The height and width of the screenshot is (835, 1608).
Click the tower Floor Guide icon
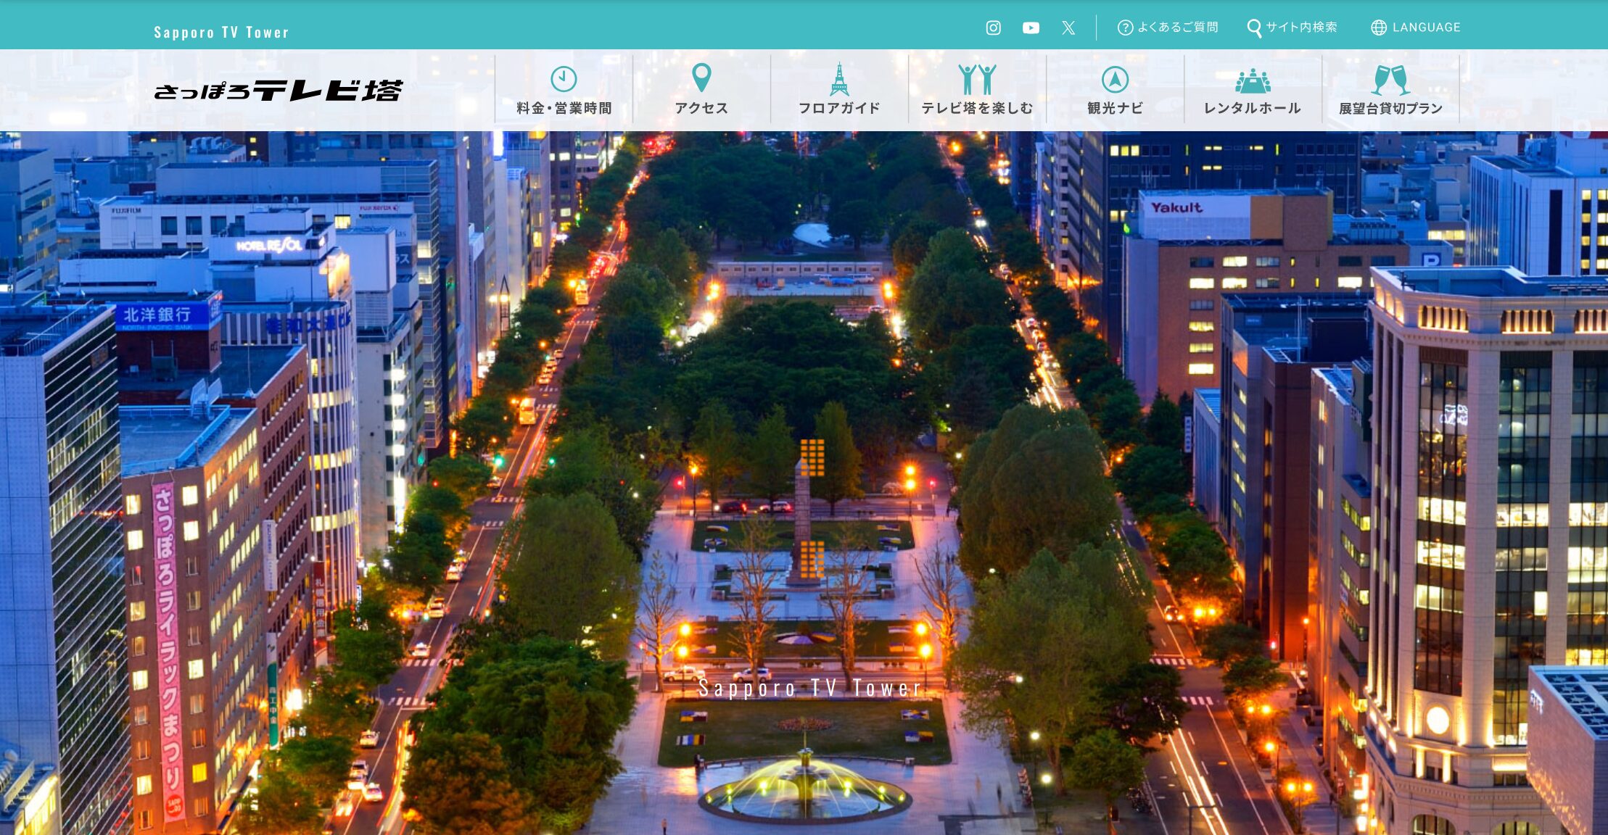coord(839,79)
